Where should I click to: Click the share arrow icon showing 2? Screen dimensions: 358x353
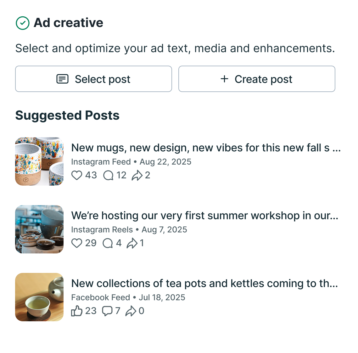pyautogui.click(x=137, y=176)
